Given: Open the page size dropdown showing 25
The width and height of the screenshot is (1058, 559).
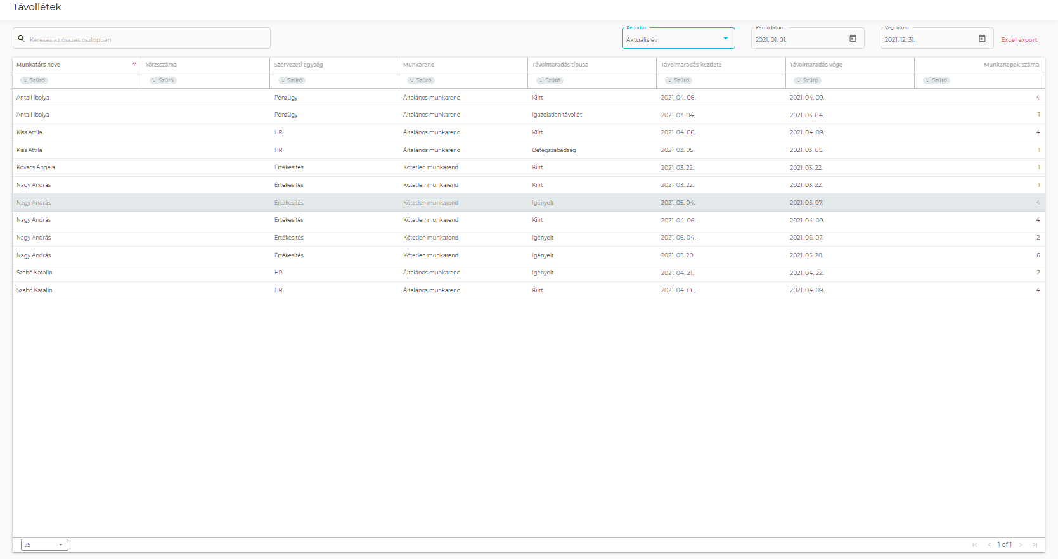Looking at the screenshot, I should 44,544.
